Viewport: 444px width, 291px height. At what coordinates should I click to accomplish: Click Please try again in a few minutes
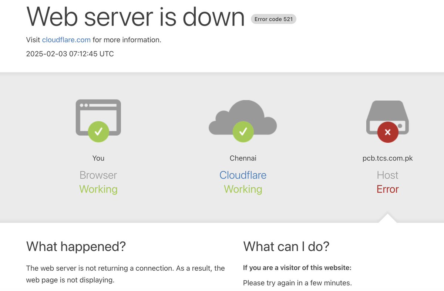(x=297, y=283)
